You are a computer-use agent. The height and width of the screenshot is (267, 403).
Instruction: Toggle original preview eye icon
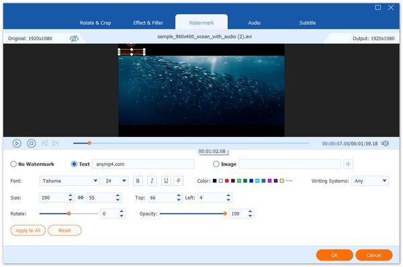click(75, 38)
